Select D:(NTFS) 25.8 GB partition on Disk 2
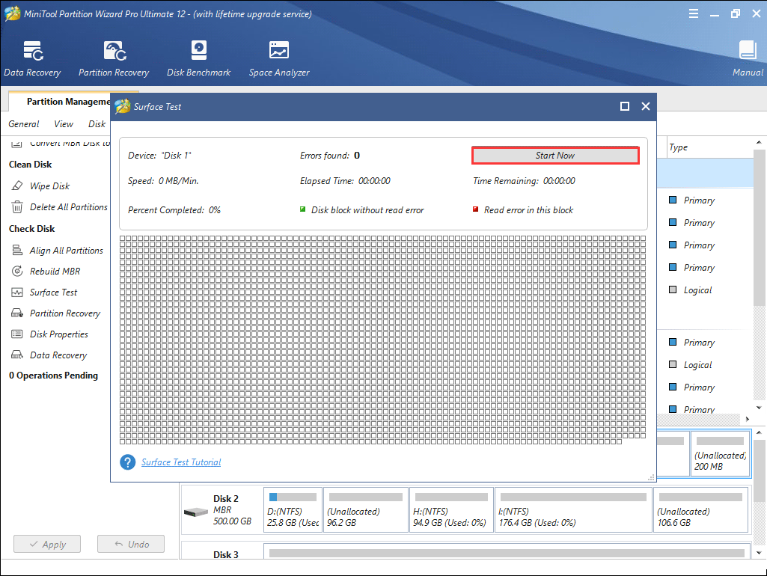 pyautogui.click(x=293, y=509)
